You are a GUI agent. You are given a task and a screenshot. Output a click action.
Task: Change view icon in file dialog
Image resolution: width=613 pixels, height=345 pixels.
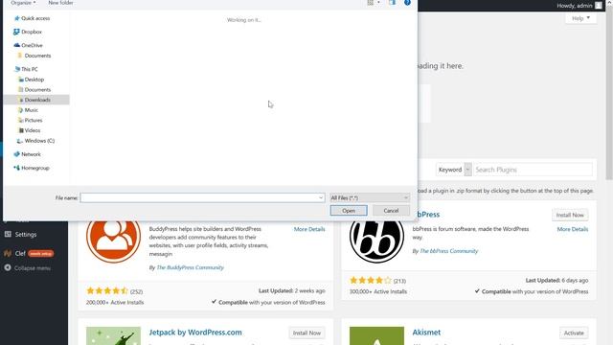371,3
